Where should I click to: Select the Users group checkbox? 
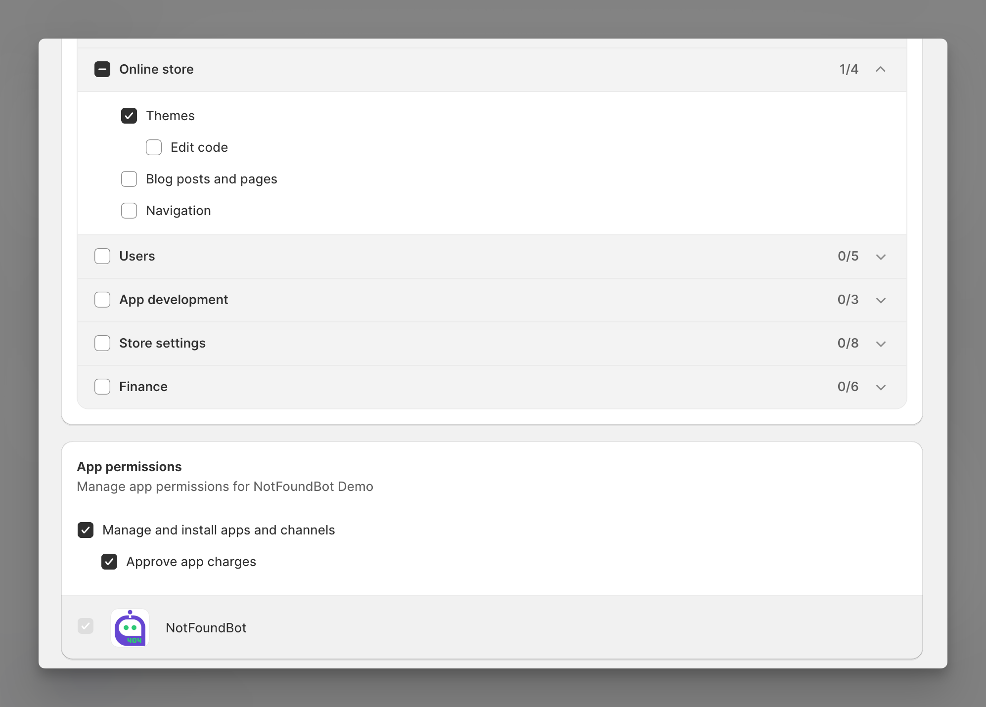coord(102,256)
